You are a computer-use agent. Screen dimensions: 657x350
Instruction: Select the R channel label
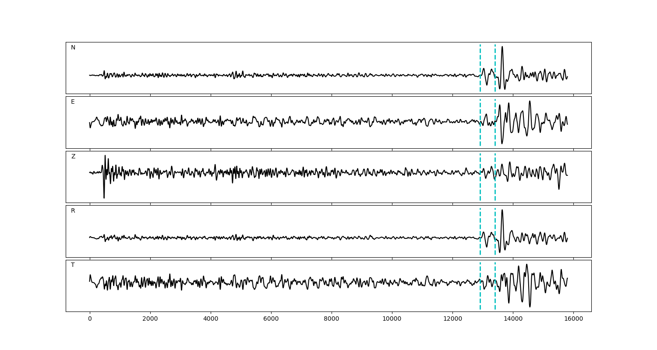(73, 211)
